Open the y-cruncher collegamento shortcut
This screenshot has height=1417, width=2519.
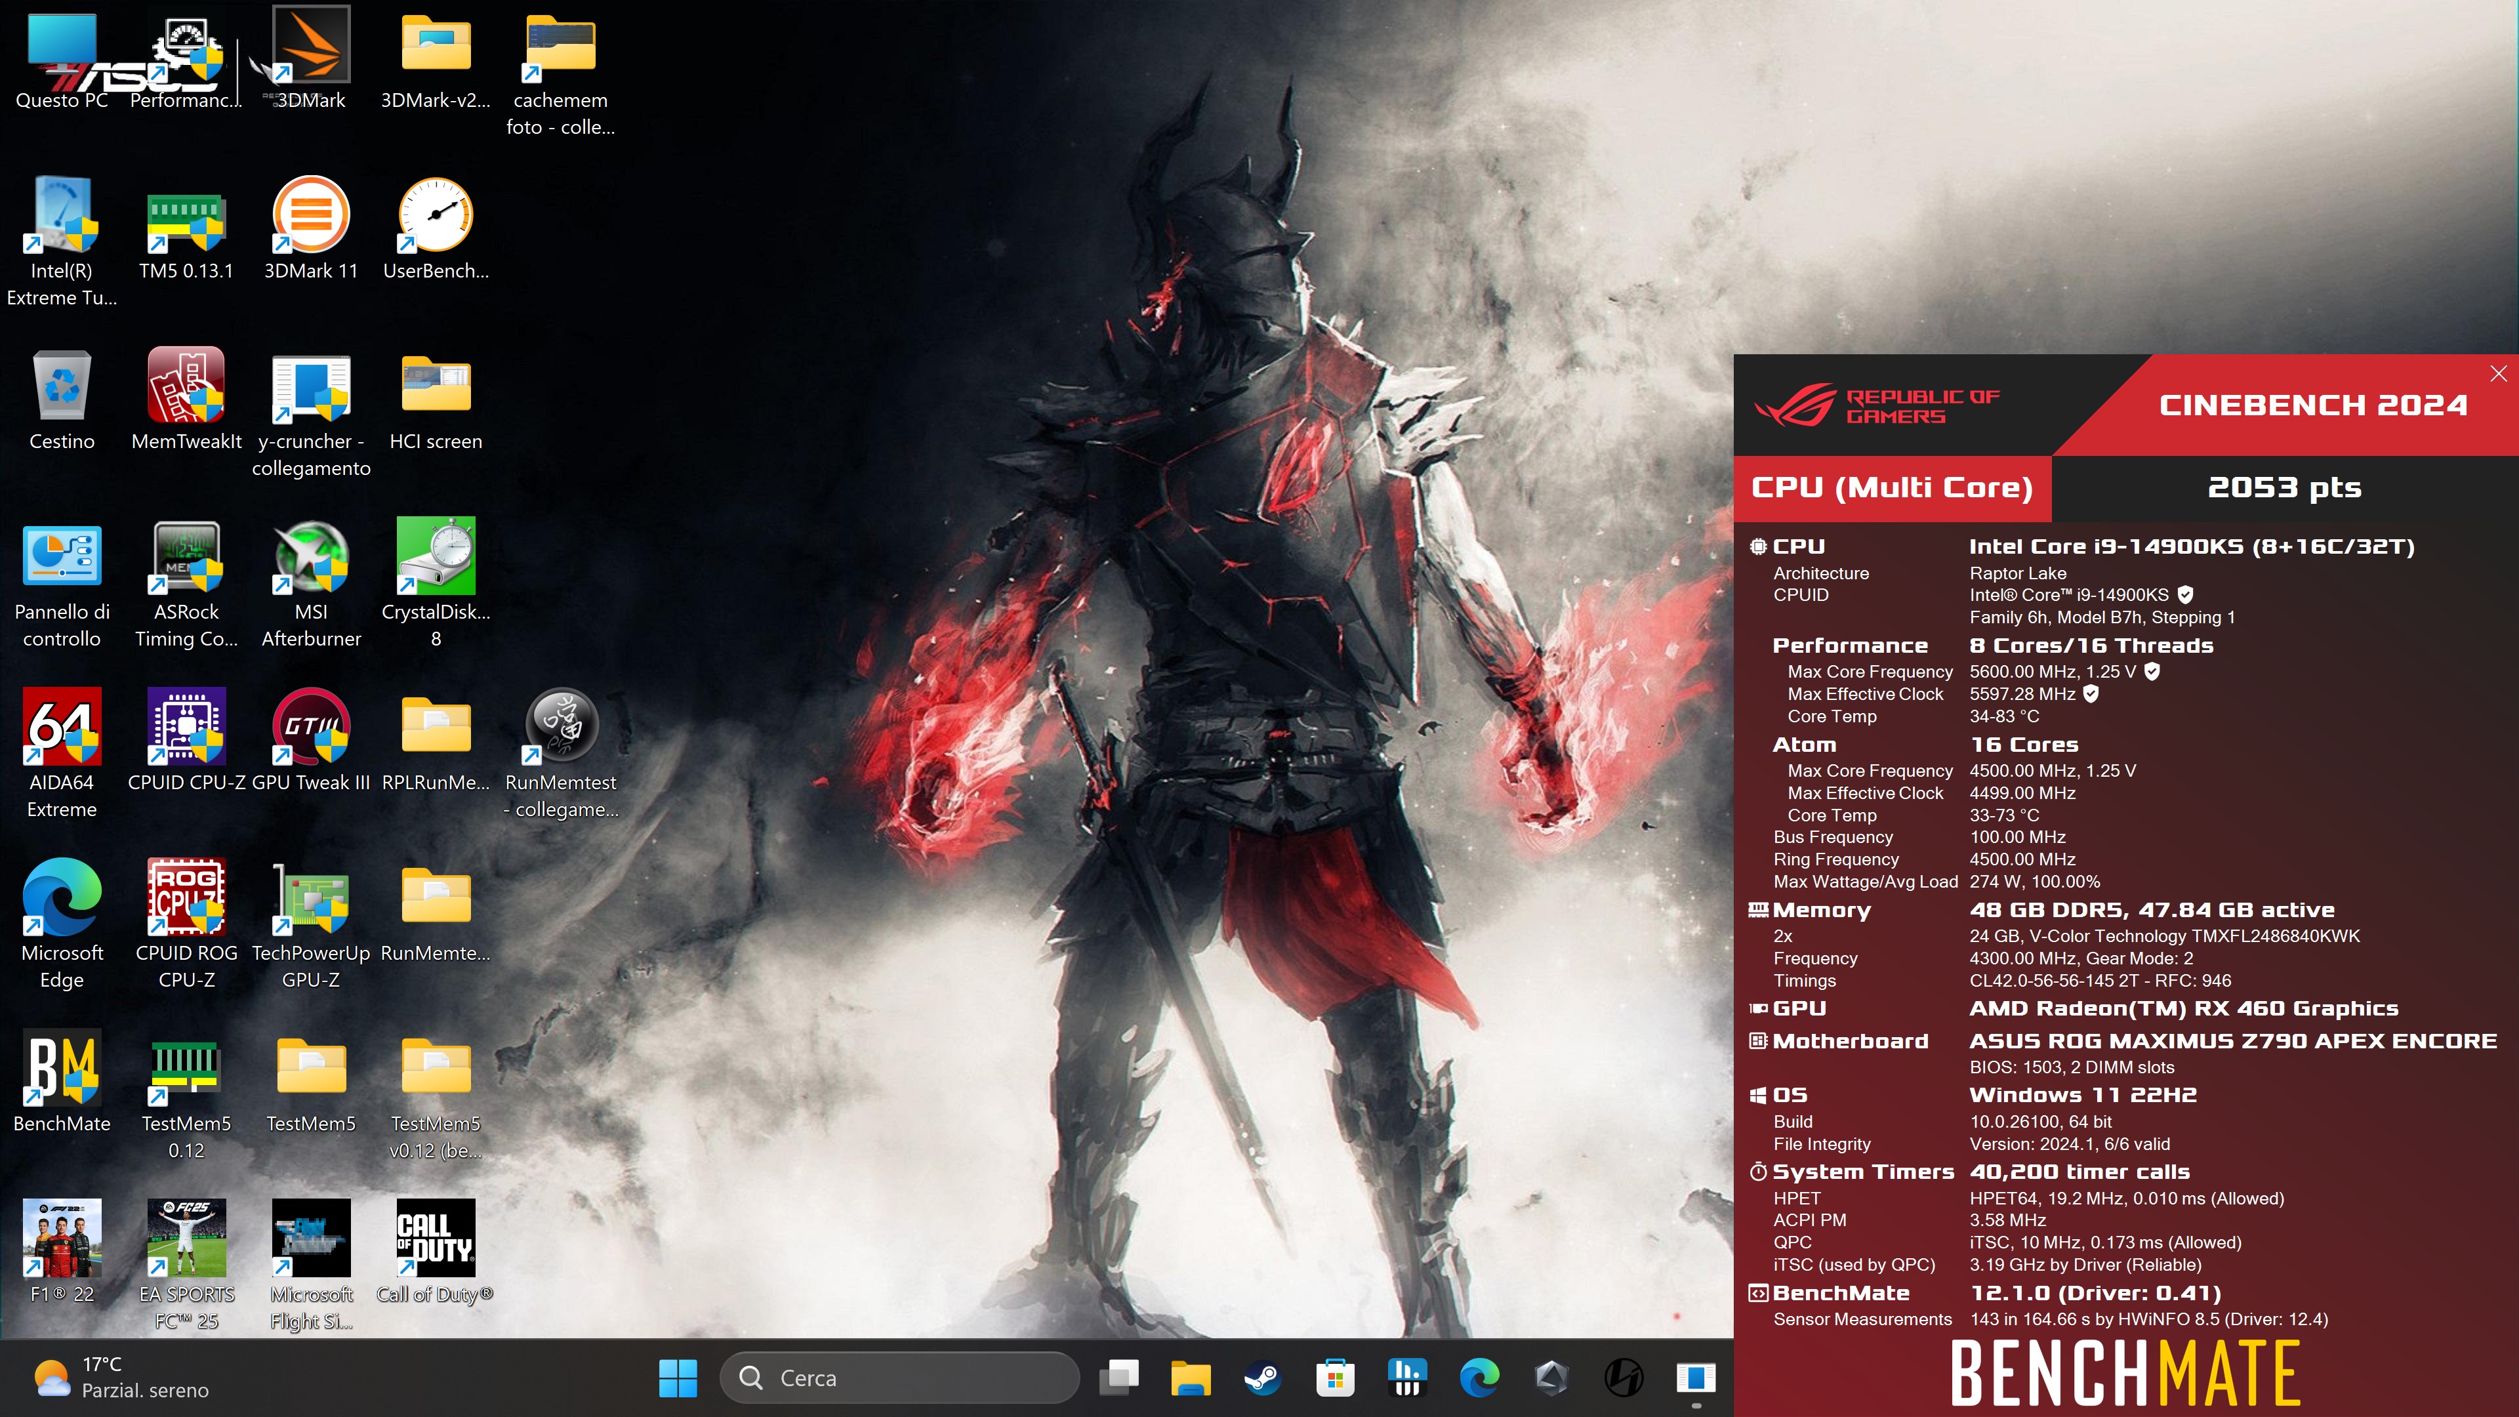311,415
